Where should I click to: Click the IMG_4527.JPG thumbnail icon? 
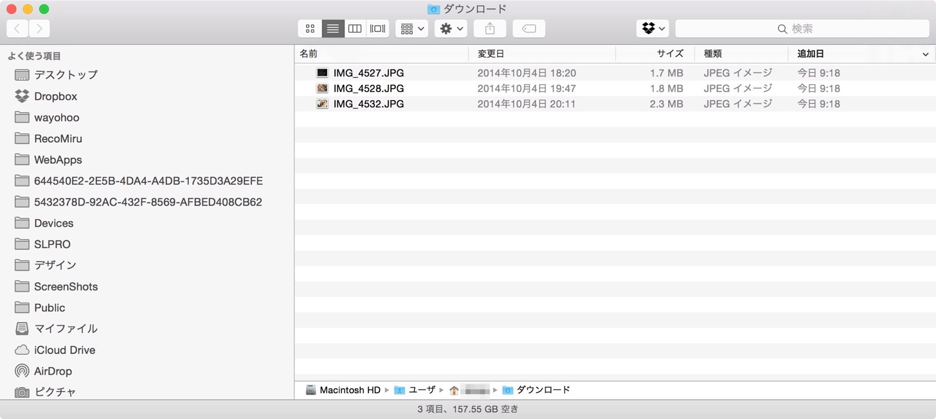pyautogui.click(x=322, y=73)
